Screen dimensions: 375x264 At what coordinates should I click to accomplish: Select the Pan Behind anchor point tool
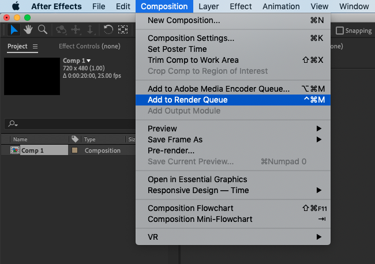click(122, 29)
